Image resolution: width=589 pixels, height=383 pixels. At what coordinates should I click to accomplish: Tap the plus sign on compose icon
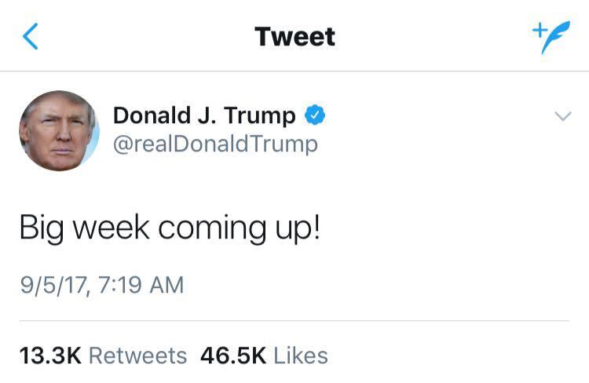[x=540, y=30]
